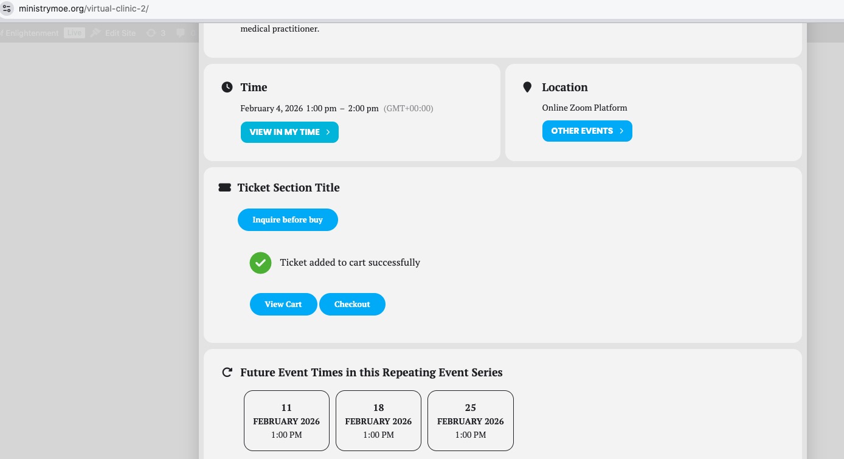Click the site information icon in address bar

[7, 9]
